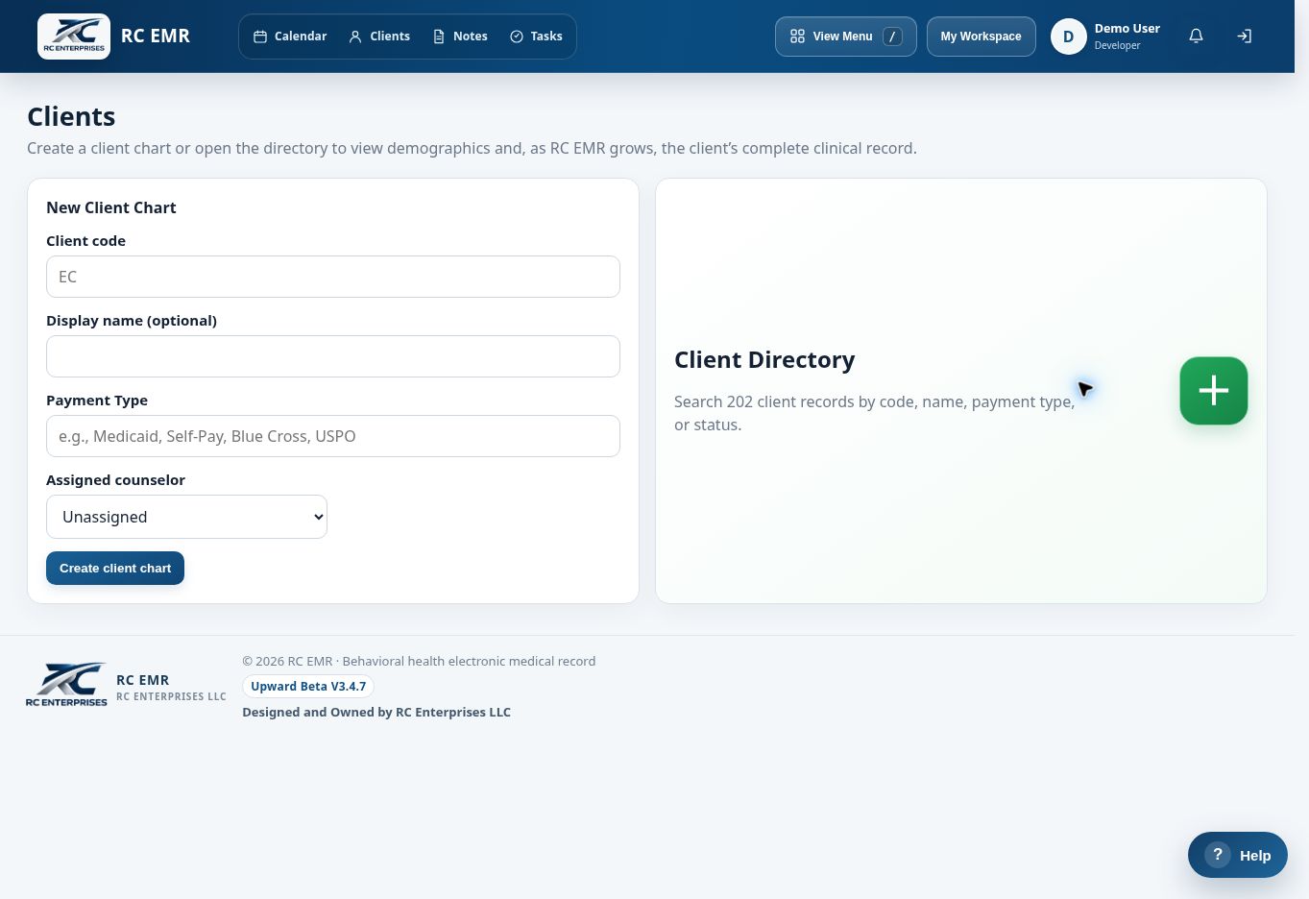The image size is (1309, 899).
Task: Open the notifications bell
Action: (1196, 36)
